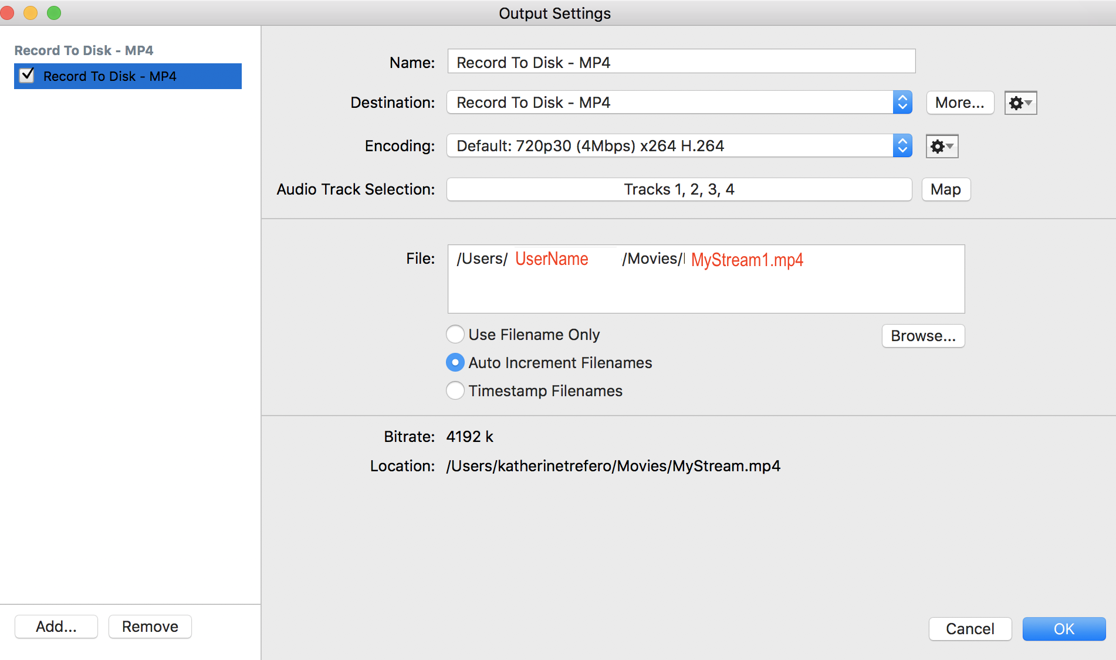Click the Audio Track Selection Tracks button

pos(679,189)
